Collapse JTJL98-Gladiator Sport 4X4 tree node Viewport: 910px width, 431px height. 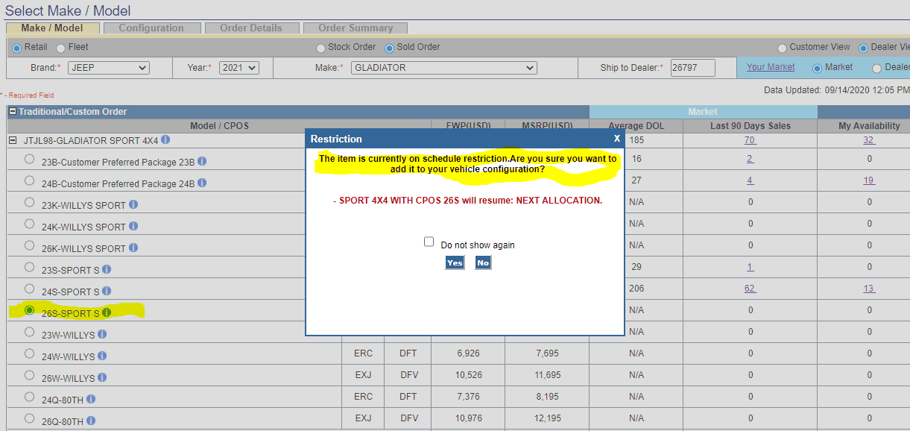pos(13,140)
